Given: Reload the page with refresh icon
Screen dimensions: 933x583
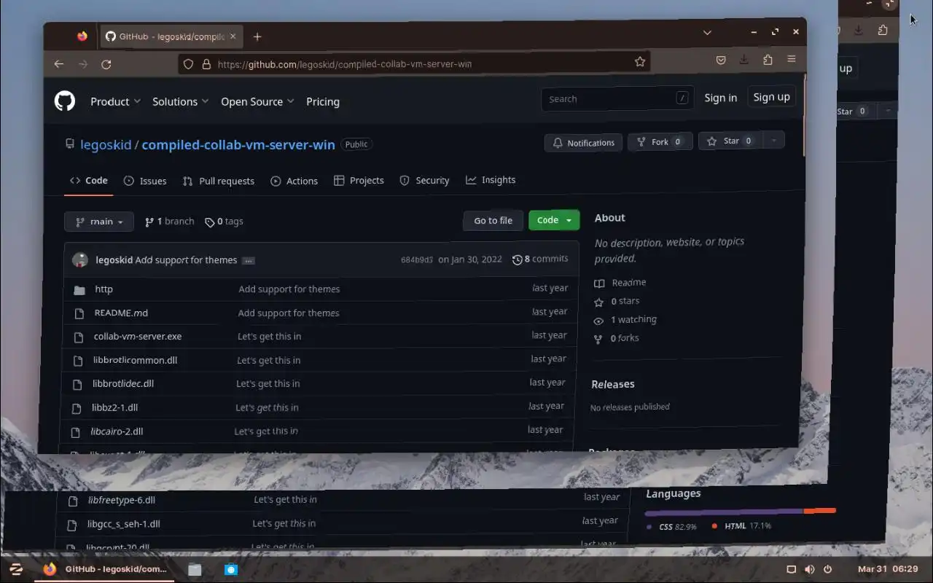Looking at the screenshot, I should click(x=106, y=64).
